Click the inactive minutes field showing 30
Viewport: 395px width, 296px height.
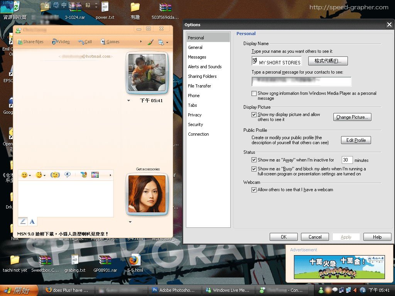347,160
